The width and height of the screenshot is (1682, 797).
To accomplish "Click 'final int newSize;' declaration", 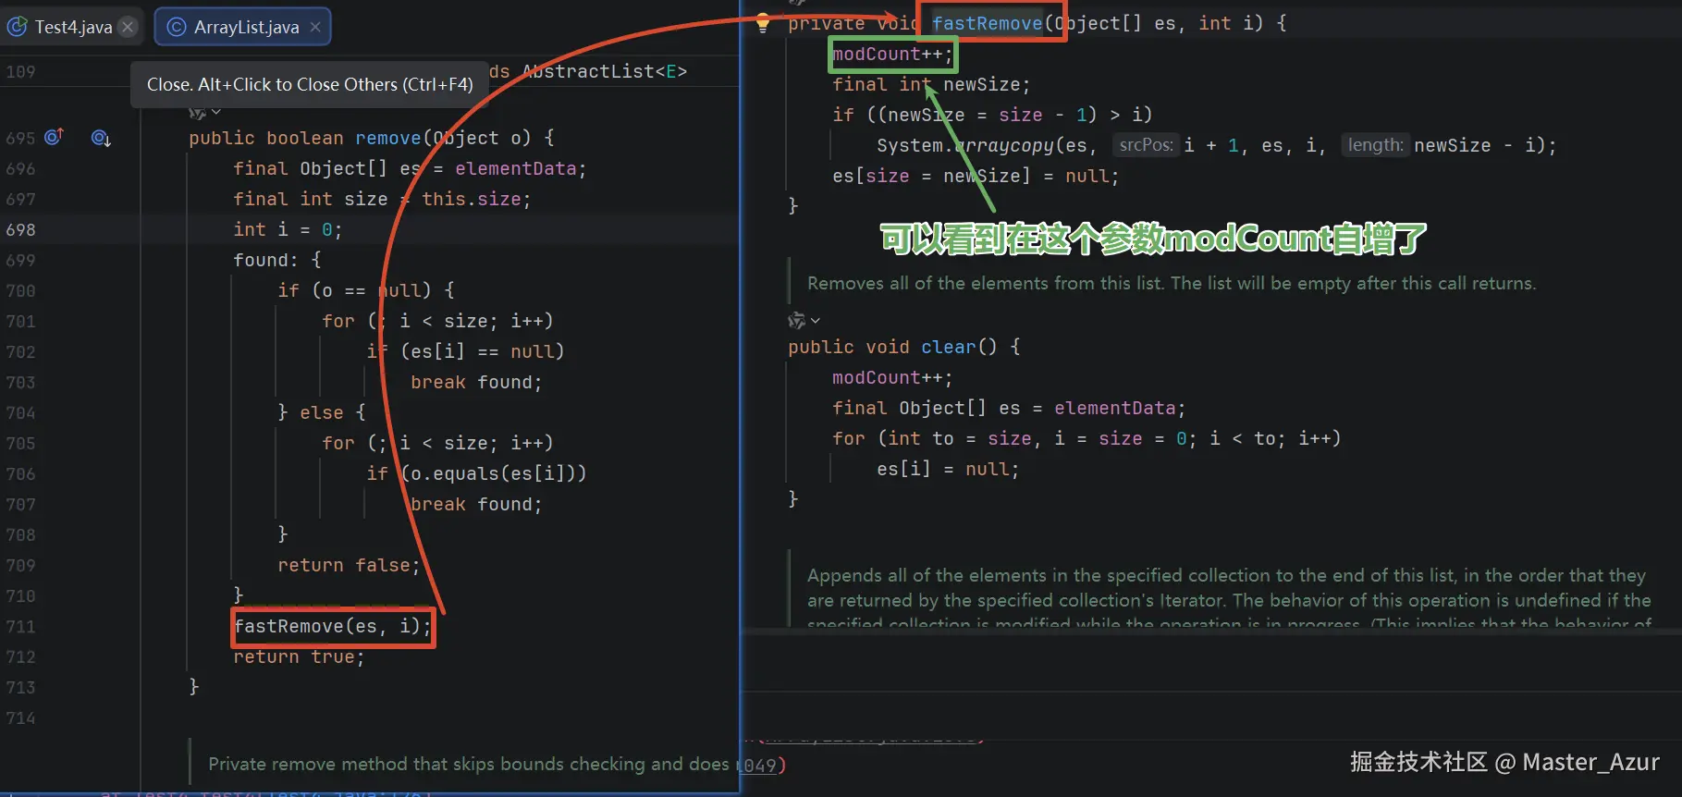I will (931, 84).
